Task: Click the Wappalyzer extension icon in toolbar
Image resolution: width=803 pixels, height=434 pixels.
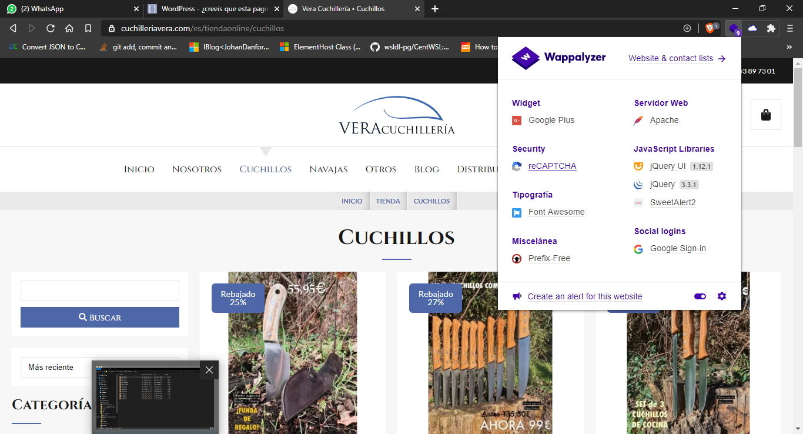Action: (734, 28)
